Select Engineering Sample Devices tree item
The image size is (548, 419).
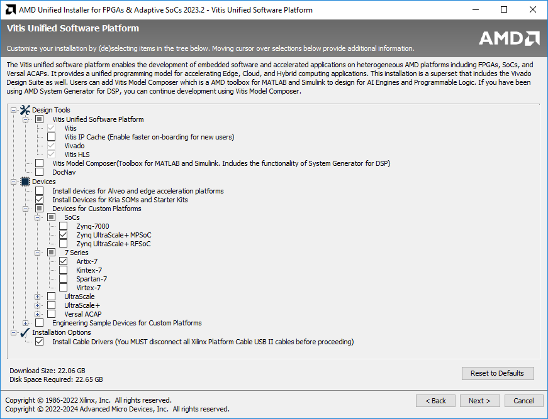pos(126,323)
